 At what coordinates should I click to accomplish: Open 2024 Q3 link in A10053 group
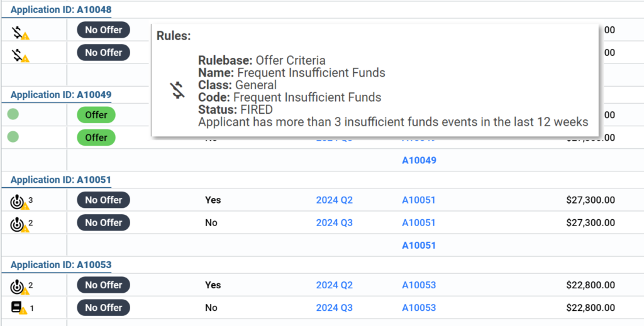point(334,308)
